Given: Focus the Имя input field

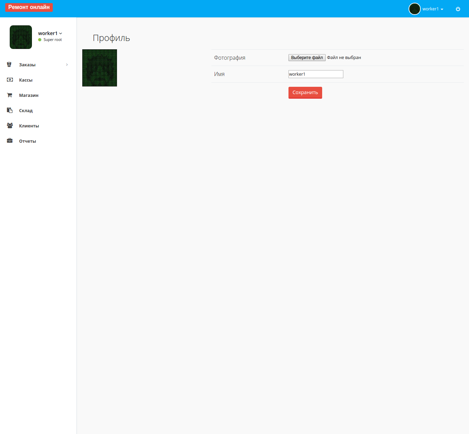Looking at the screenshot, I should (316, 74).
